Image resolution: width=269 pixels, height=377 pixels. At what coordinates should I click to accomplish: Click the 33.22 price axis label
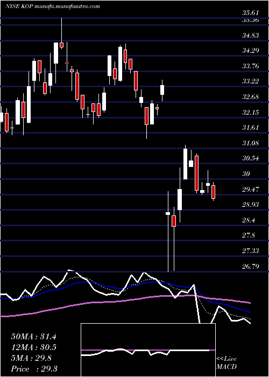click(251, 81)
